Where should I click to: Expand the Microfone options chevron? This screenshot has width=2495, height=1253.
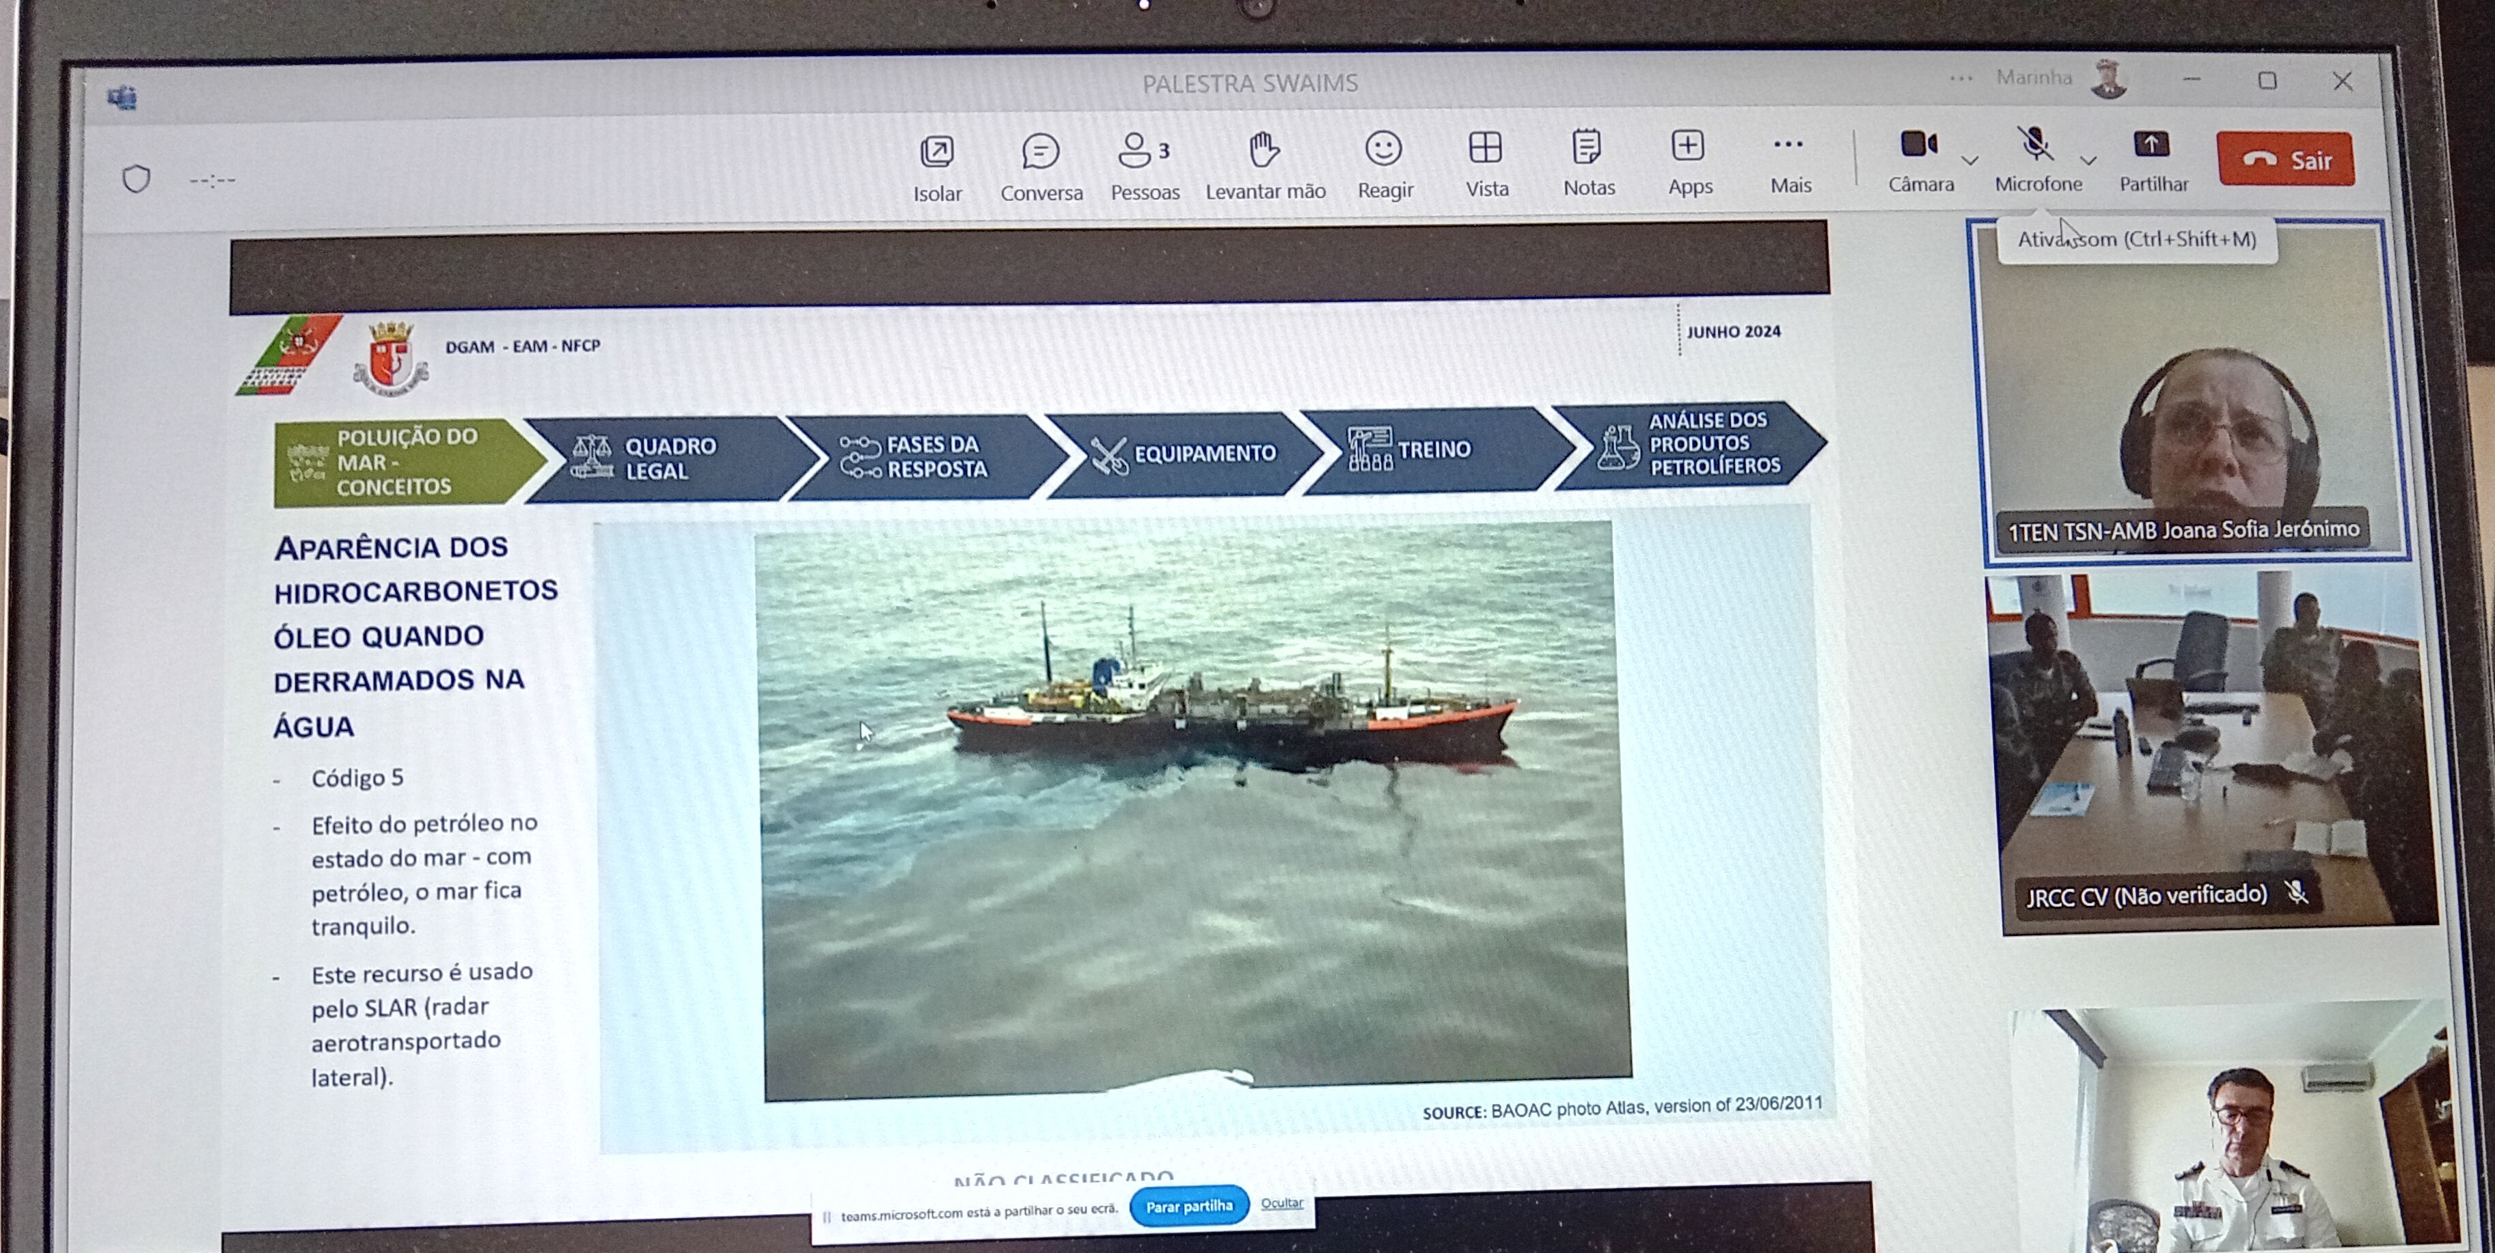click(x=2088, y=161)
